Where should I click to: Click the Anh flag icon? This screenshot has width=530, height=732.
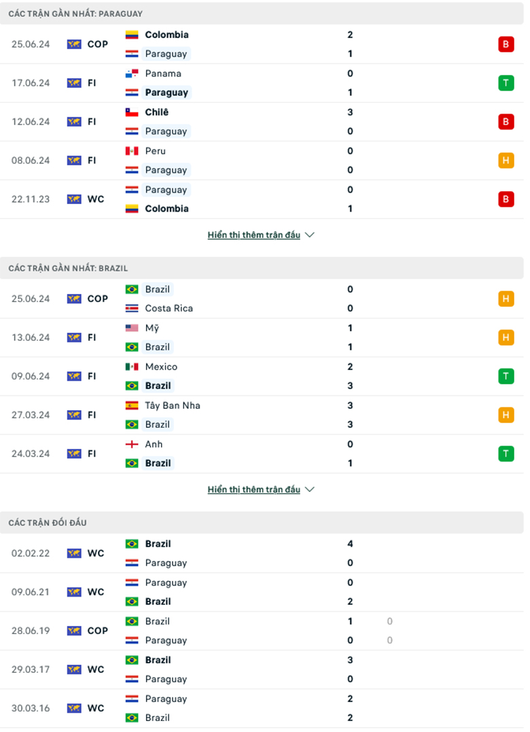click(x=130, y=444)
